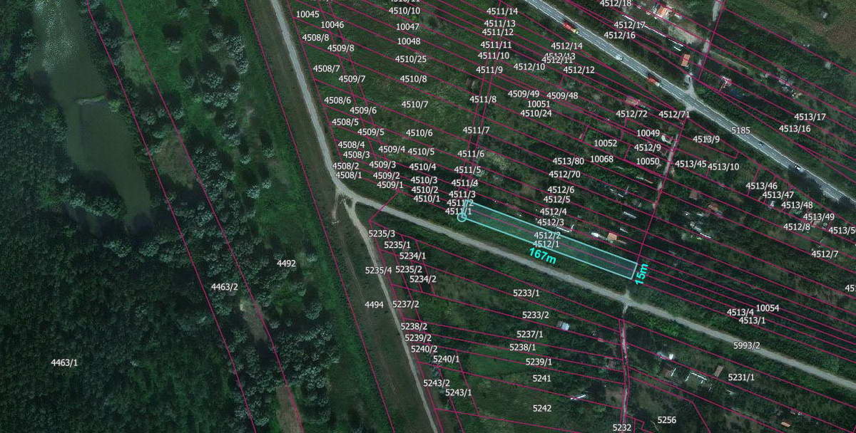
Task: Select parcel 5993/2 along the road
Action: [746, 345]
